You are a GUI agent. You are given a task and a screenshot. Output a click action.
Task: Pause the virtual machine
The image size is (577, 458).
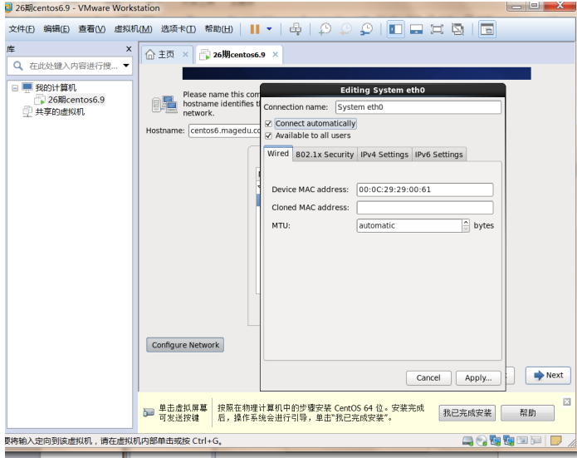tap(255, 29)
